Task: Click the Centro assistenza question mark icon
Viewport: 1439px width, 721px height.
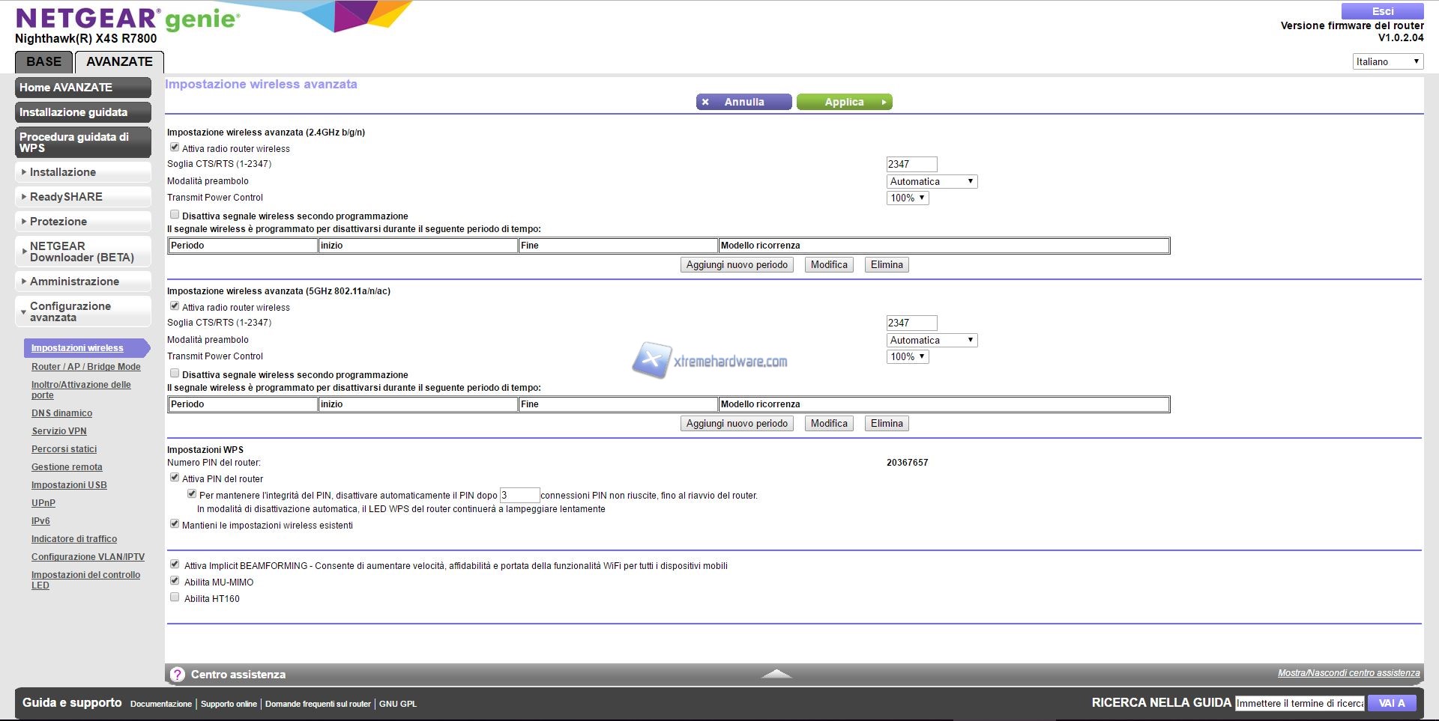Action: click(178, 675)
